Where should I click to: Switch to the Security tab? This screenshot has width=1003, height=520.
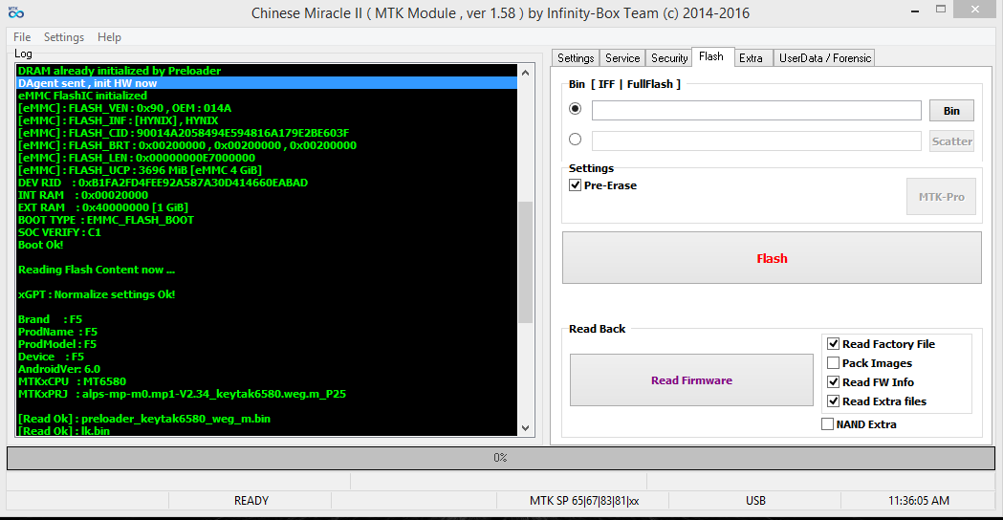669,58
